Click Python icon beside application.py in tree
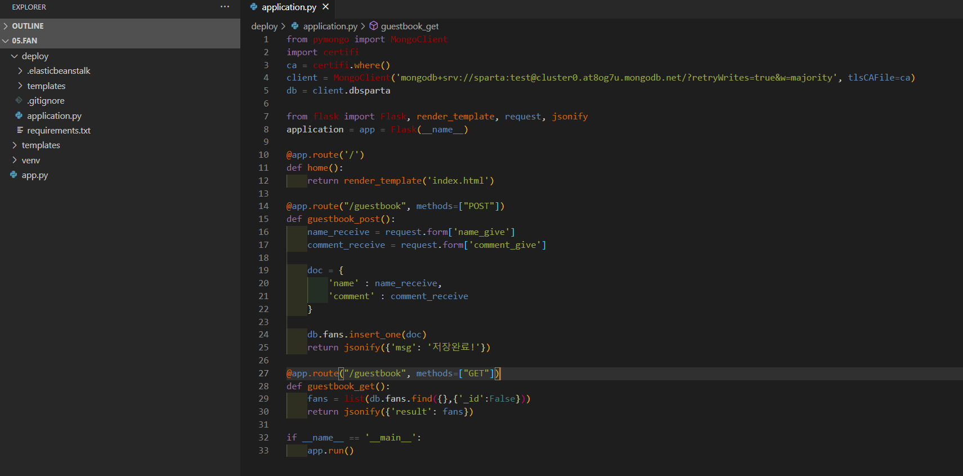963x476 pixels. [19, 115]
